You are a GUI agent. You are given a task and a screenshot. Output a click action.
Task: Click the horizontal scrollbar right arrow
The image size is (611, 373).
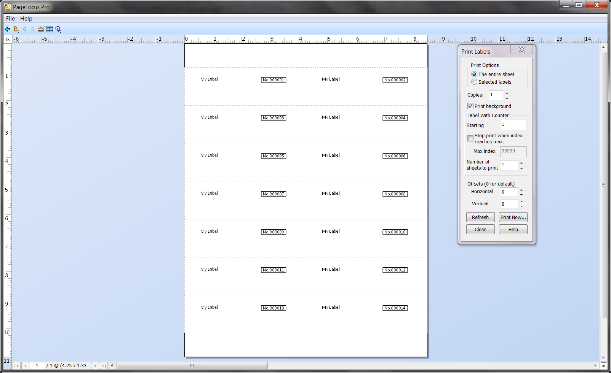click(x=595, y=366)
